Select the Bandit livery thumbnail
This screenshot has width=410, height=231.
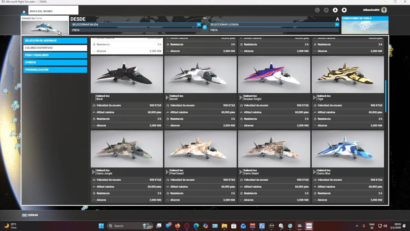[201, 75]
